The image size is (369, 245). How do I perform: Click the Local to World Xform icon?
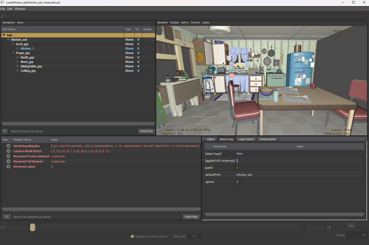tap(9, 151)
